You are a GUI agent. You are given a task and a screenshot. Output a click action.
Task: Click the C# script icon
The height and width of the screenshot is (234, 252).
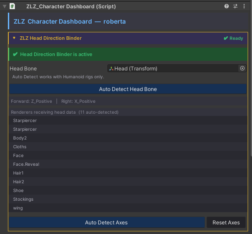[12, 7]
